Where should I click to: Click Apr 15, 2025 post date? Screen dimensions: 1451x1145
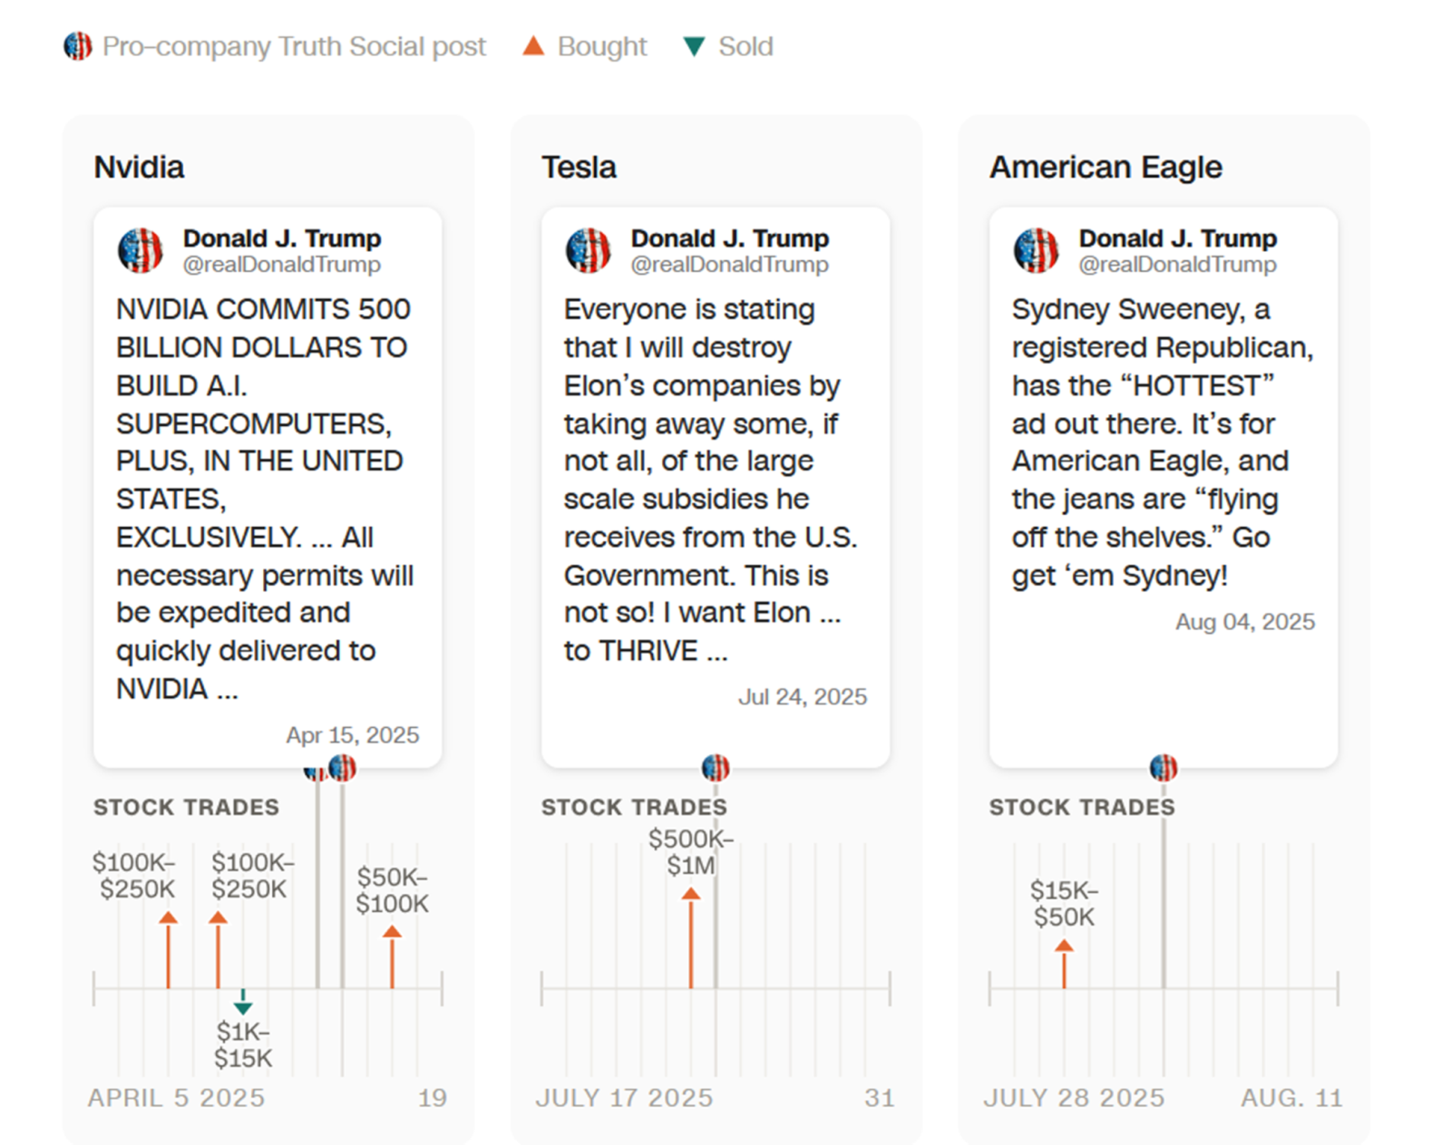coord(353,735)
